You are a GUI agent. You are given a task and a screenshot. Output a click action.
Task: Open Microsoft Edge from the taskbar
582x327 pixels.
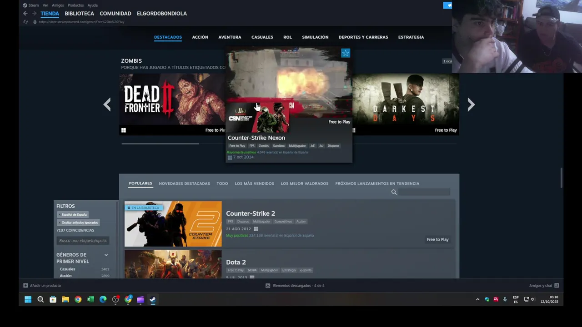(103, 299)
